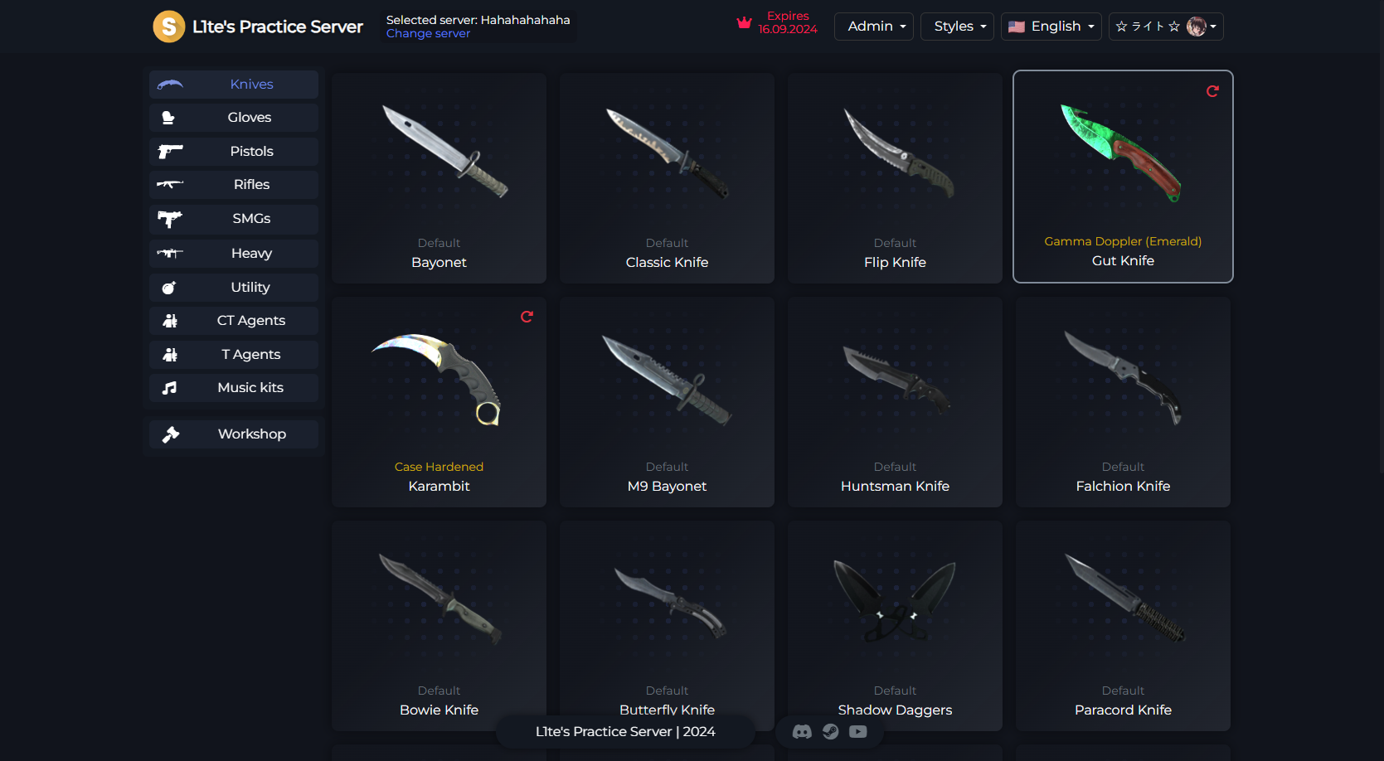Reset the Karambit skin with the red refresh icon

527,317
